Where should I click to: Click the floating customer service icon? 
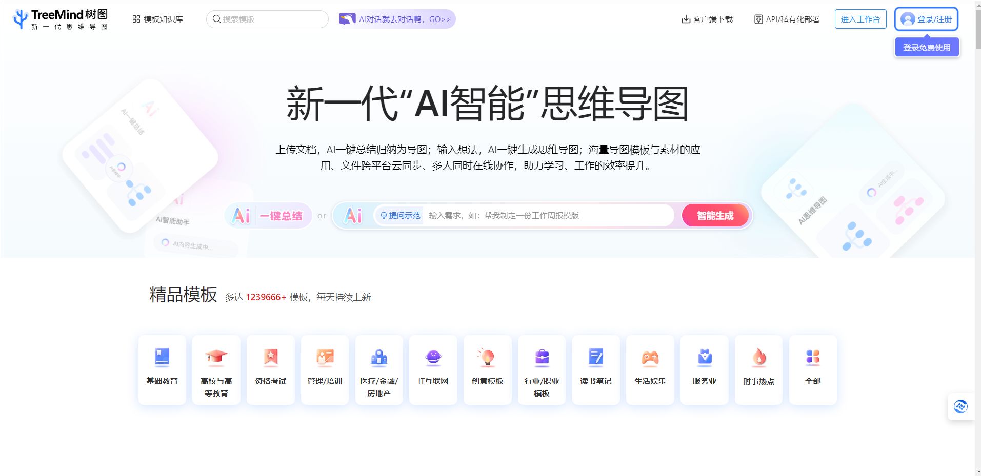click(960, 406)
